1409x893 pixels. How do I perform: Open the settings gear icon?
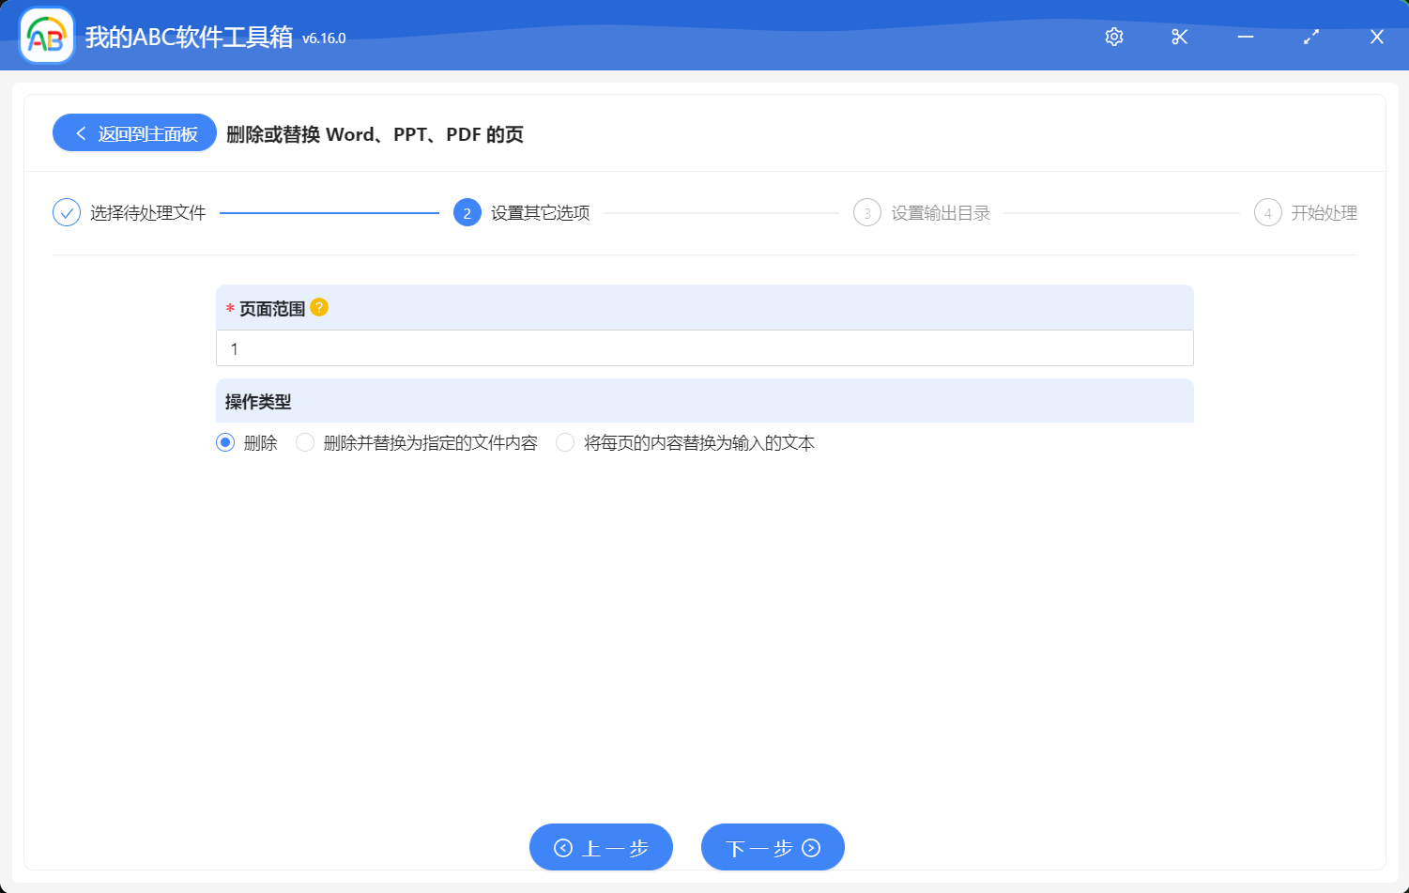1113,37
